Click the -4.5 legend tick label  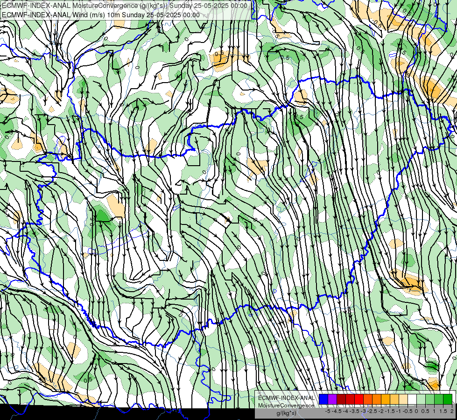[x=337, y=411]
